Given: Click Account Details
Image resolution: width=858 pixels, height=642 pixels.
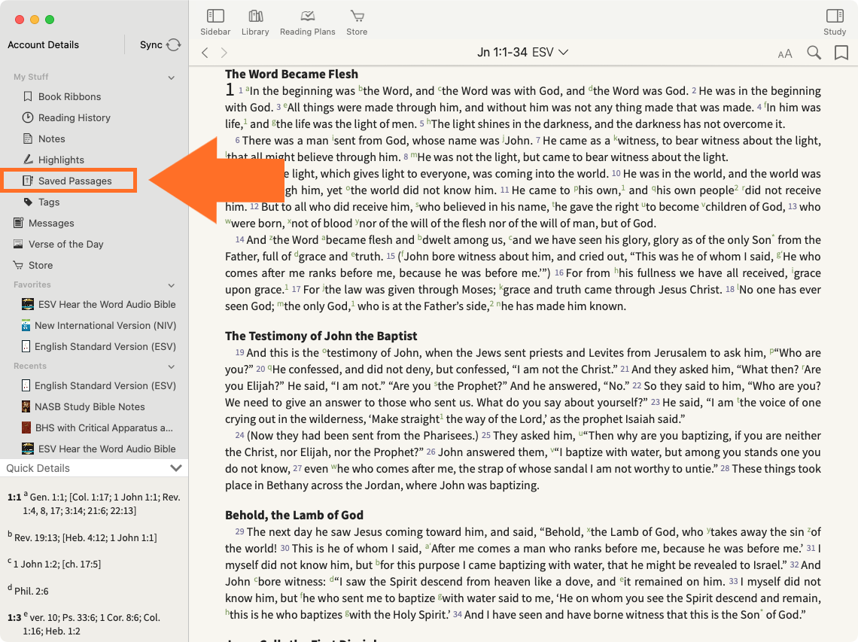Looking at the screenshot, I should click(x=43, y=45).
